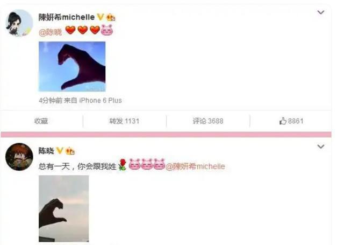344x245 pixels.
Task: Expand the options chevron on 陳妍希michelle's post
Action: click(321, 12)
